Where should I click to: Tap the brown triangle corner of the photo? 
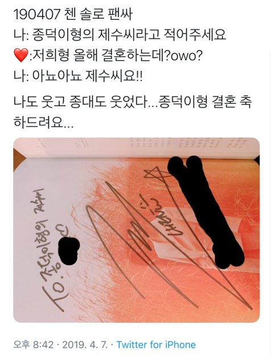pyautogui.click(x=19, y=159)
